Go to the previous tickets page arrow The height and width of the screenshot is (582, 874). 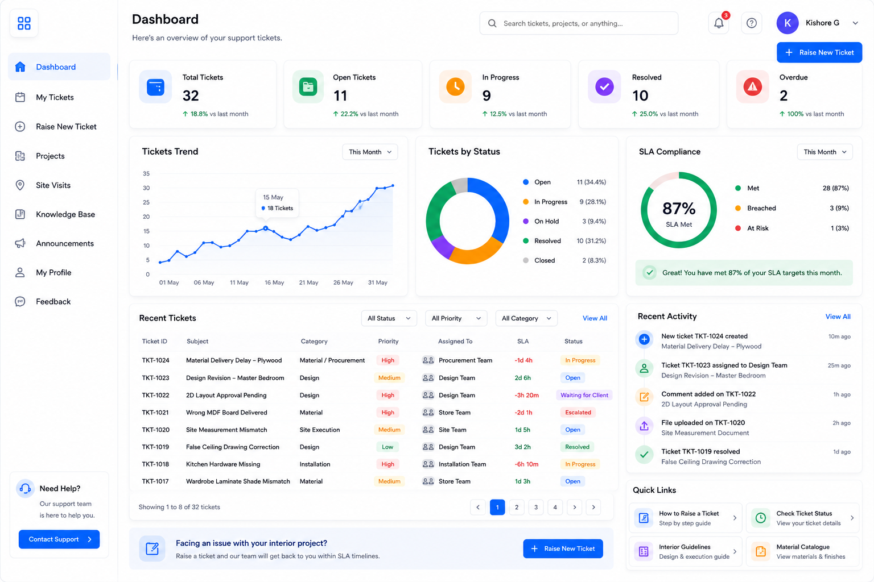pos(478,507)
